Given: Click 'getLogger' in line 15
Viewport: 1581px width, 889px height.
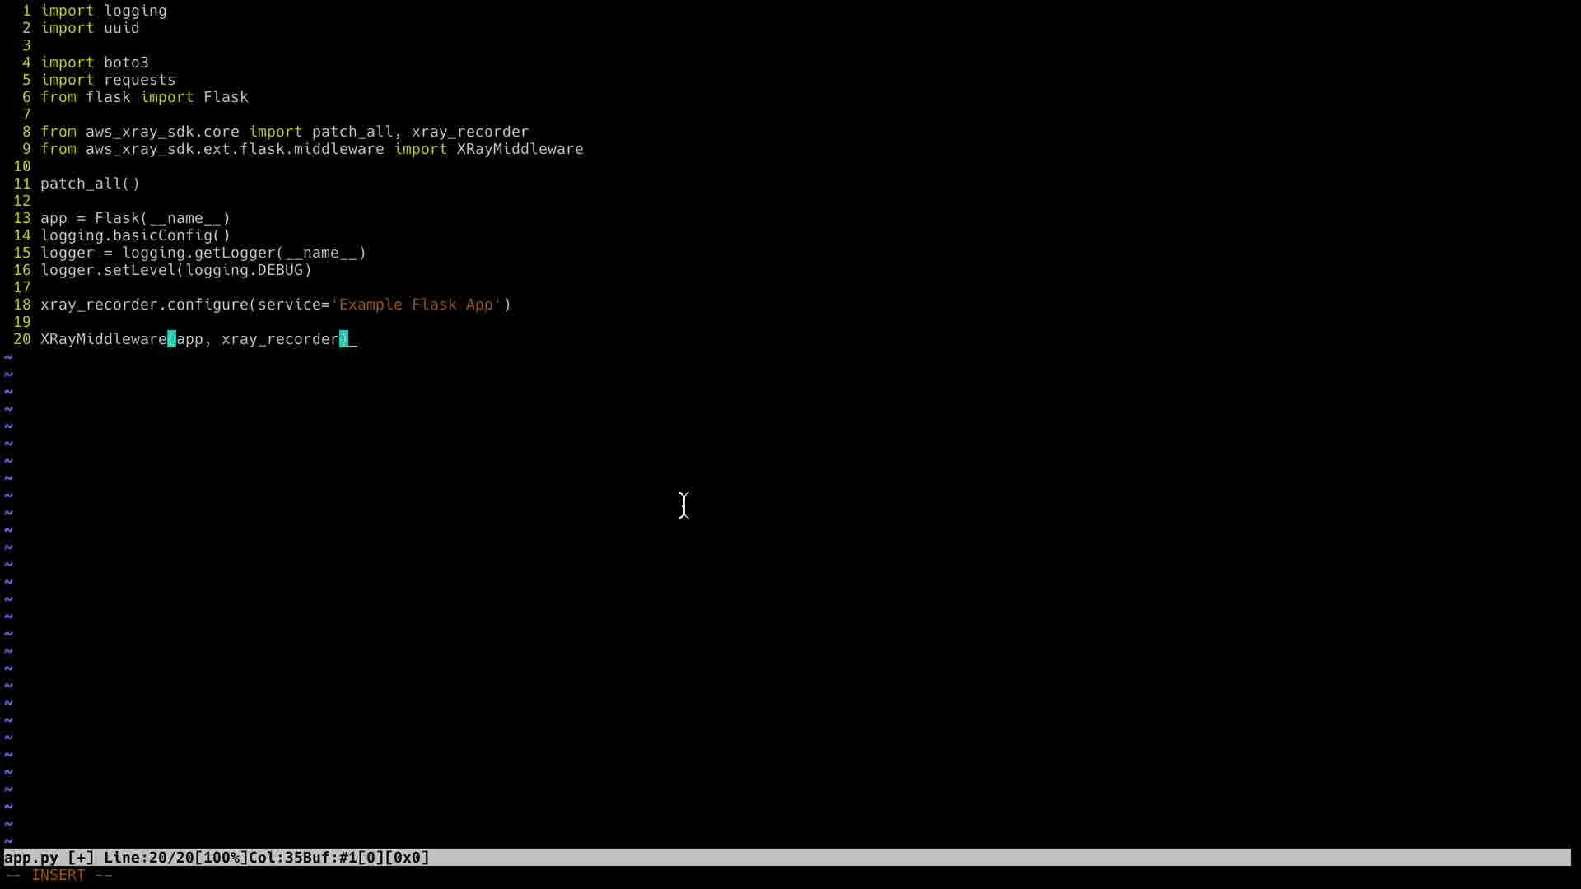Looking at the screenshot, I should pos(235,253).
